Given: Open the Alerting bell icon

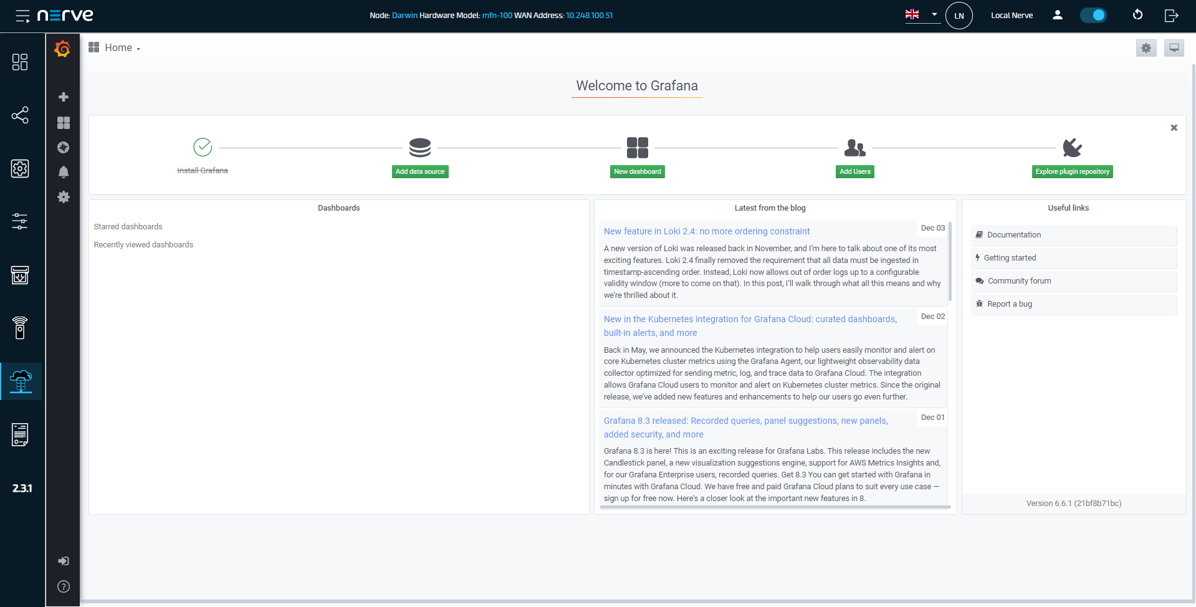Looking at the screenshot, I should 63,172.
